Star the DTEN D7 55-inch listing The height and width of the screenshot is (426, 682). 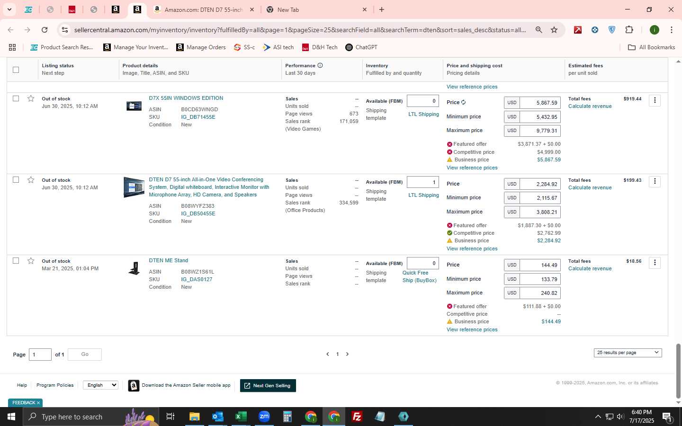(31, 180)
